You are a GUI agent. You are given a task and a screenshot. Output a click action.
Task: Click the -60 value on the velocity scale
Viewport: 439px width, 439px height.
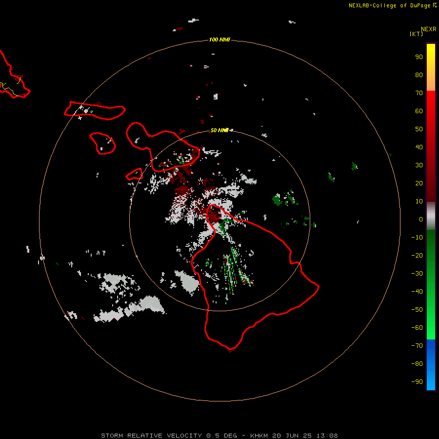pos(417,328)
